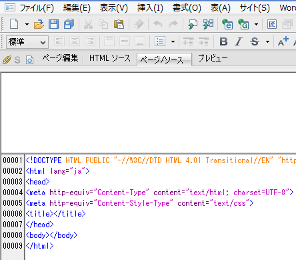Image resolution: width=296 pixels, height=260 pixels.
Task: Select the ページ/ソース tab
Action: coord(165,59)
